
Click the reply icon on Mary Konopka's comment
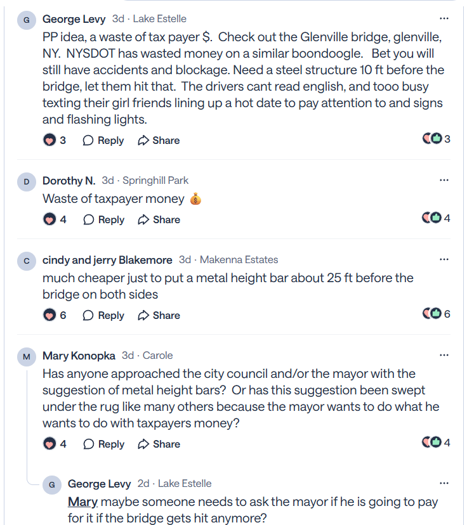coord(89,444)
